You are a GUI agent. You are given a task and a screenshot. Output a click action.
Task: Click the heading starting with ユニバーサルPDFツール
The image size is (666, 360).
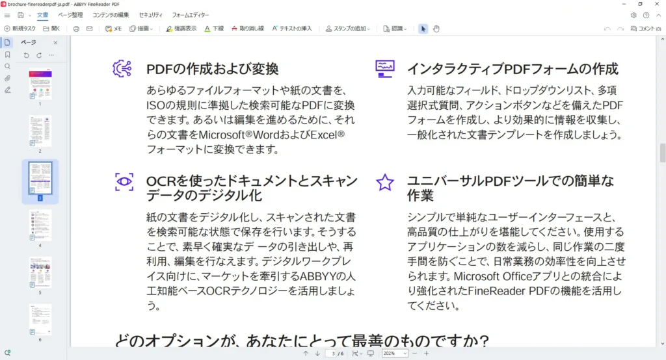pyautogui.click(x=510, y=188)
